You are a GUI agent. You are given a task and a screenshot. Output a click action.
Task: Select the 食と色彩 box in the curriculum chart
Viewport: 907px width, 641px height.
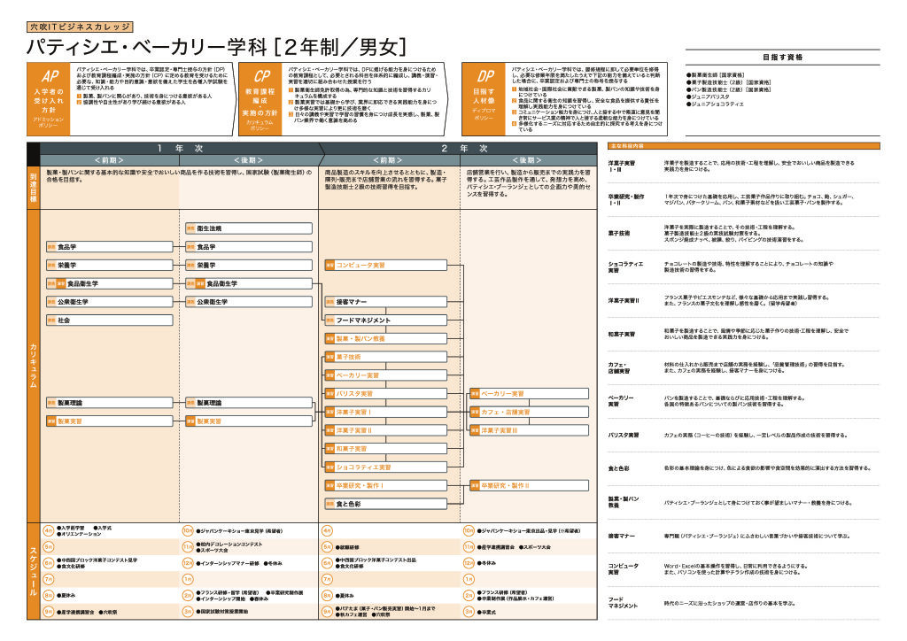(x=386, y=504)
